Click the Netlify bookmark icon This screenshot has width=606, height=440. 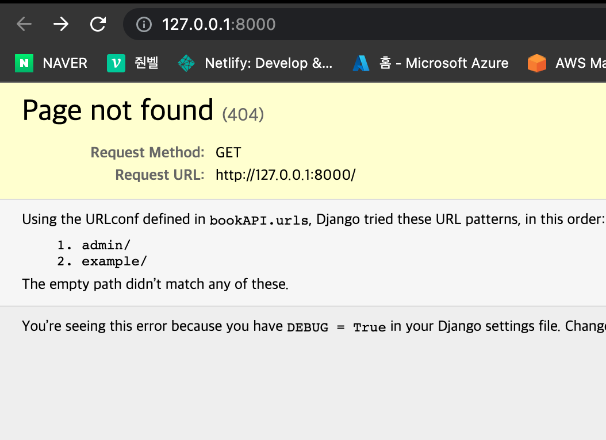point(186,63)
